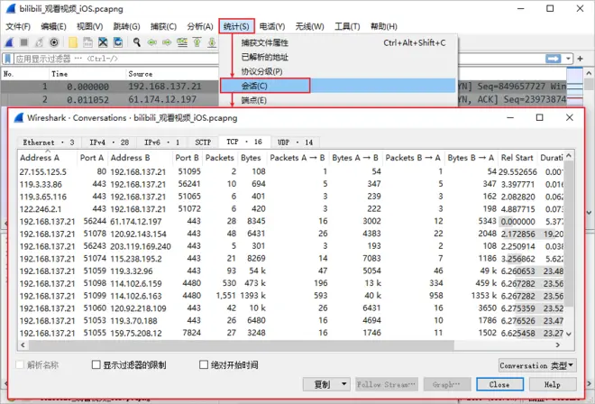The height and width of the screenshot is (404, 595).
Task: Open capture options gear icon
Action: [54, 42]
